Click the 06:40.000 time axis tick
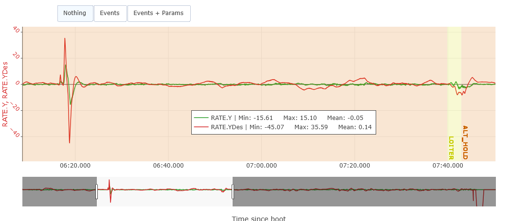Viewport: 510px width, 221px height. point(168,166)
